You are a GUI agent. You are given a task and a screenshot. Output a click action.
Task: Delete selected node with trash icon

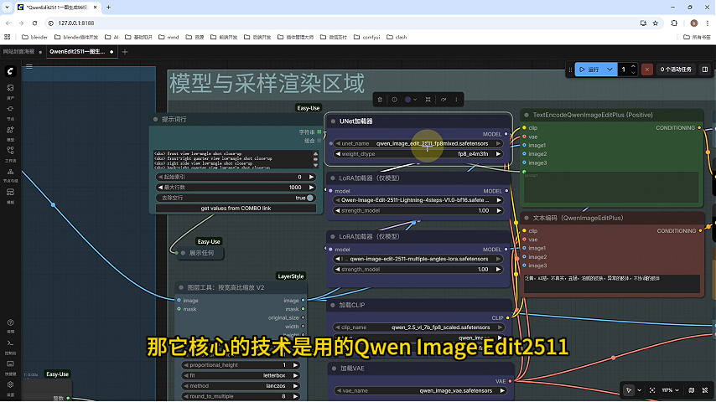pyautogui.click(x=380, y=100)
